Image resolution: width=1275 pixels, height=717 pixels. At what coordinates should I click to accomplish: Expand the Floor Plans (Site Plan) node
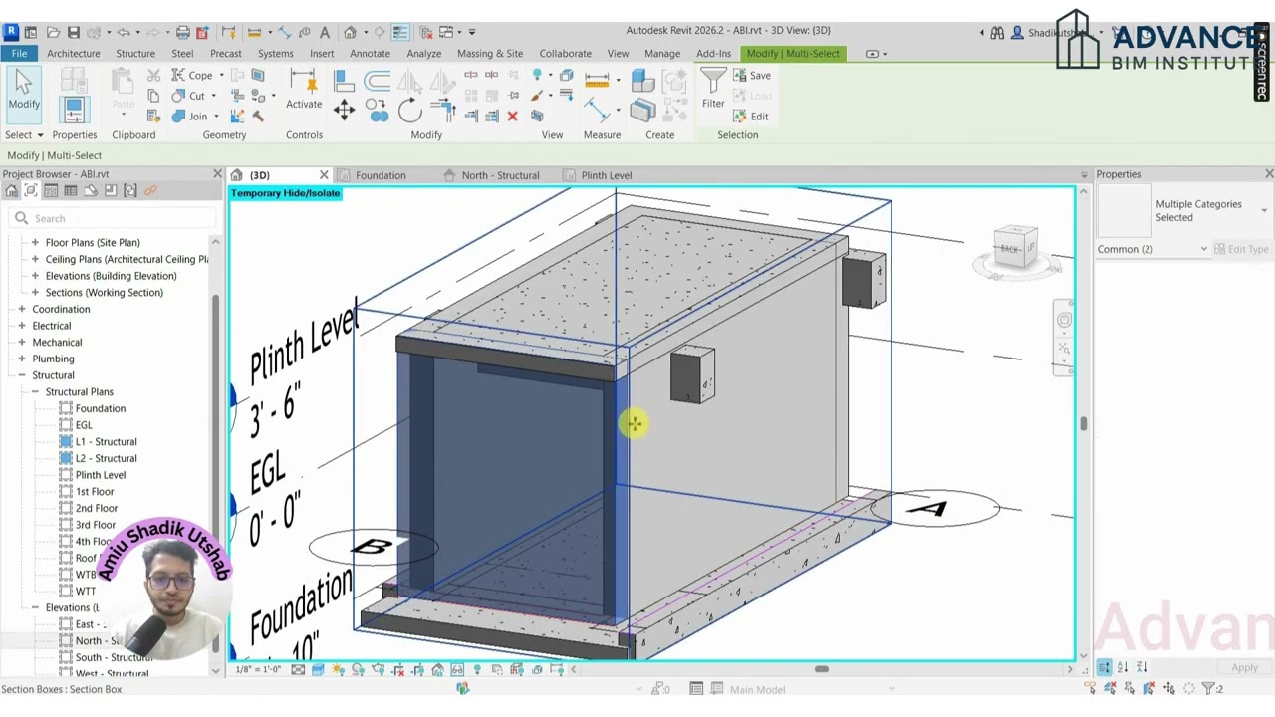tap(35, 242)
